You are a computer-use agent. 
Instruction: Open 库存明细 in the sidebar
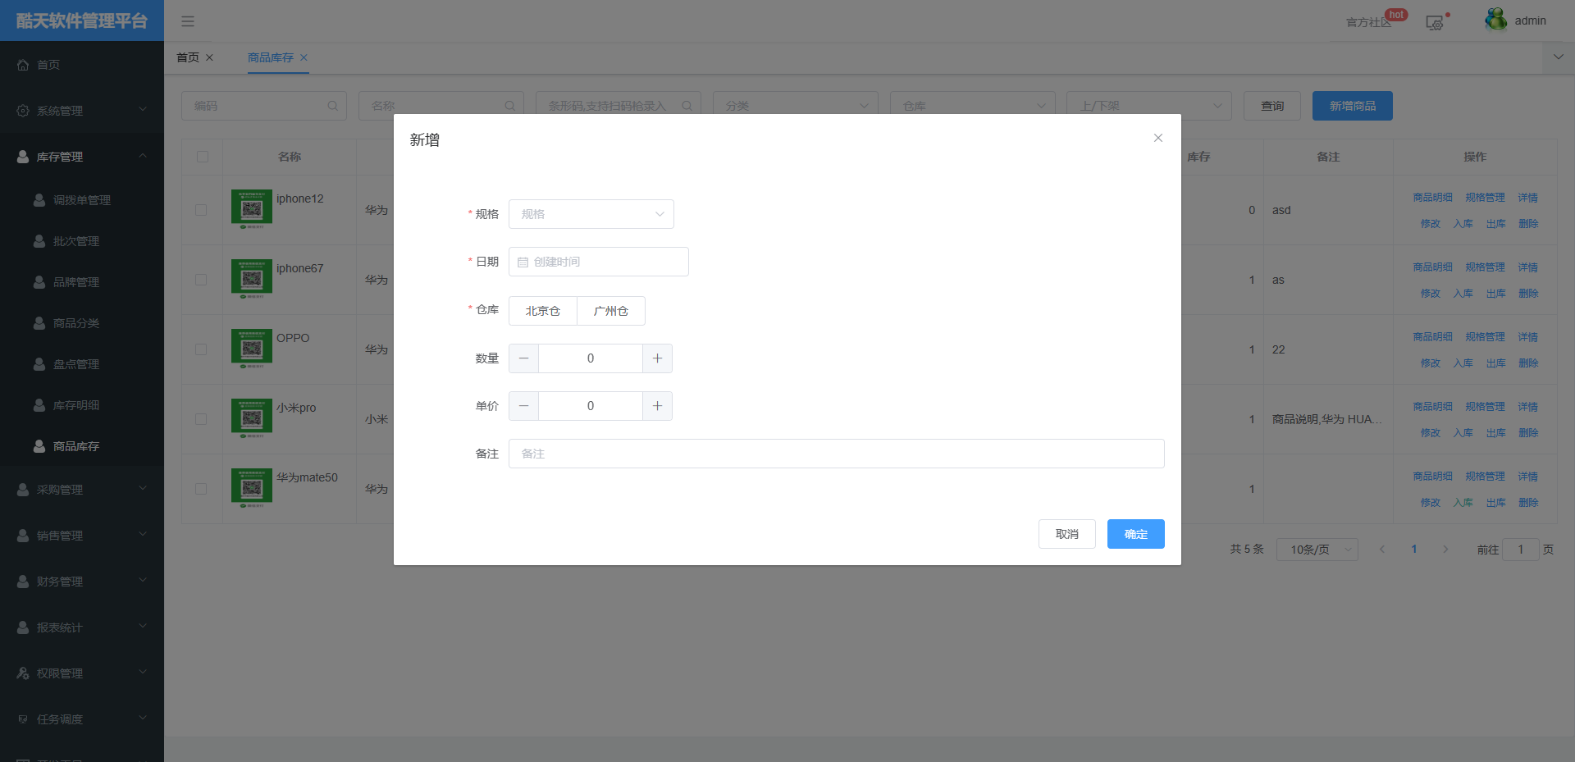point(75,405)
